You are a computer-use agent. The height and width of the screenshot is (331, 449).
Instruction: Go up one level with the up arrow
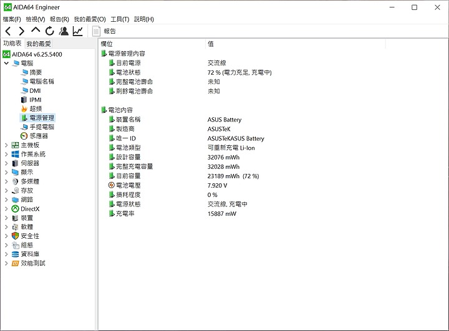36,30
